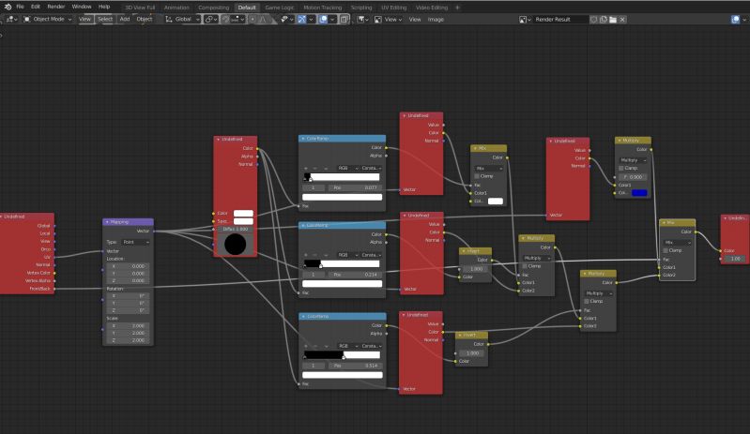Click the new image copy icon
The width and height of the screenshot is (750, 434).
click(x=604, y=20)
